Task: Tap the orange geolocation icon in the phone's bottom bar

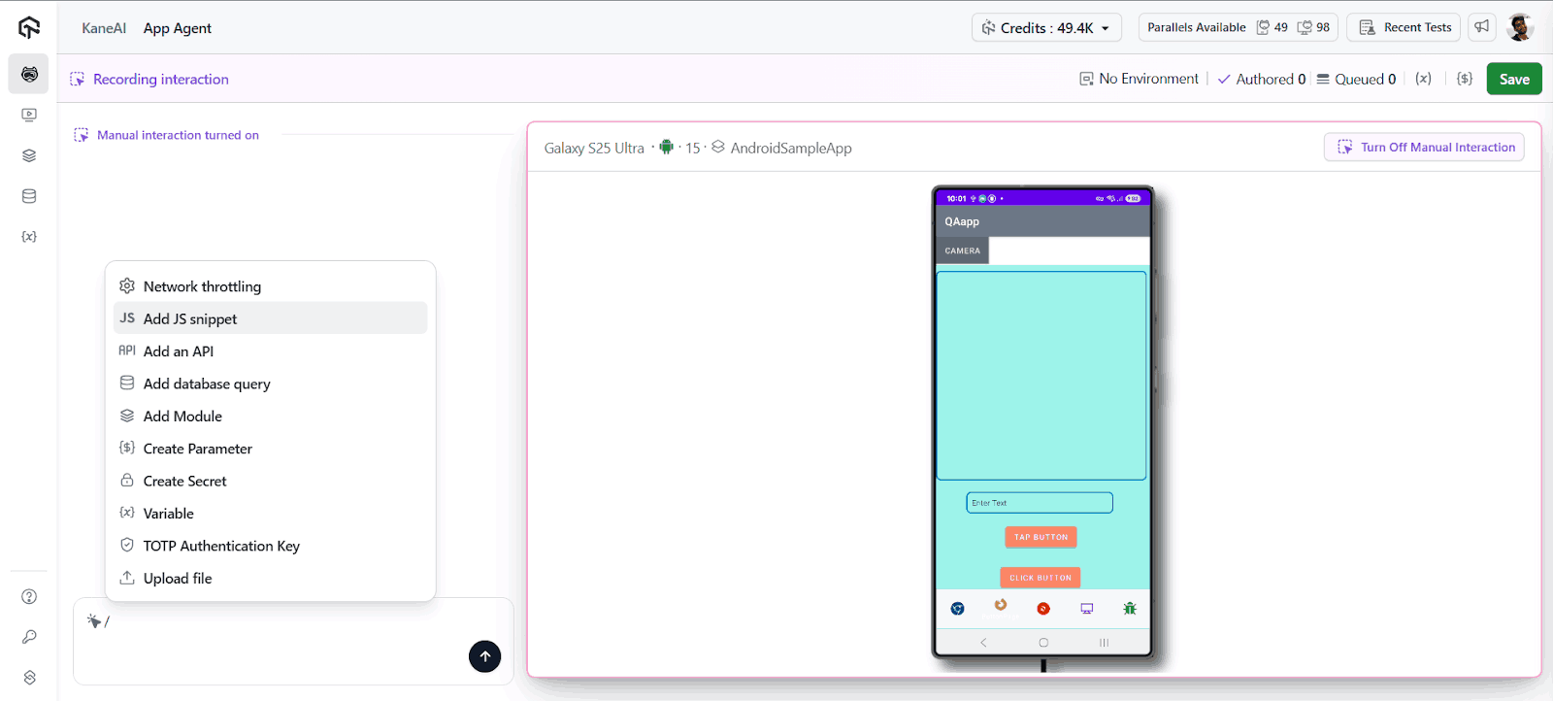Action: 1001,605
